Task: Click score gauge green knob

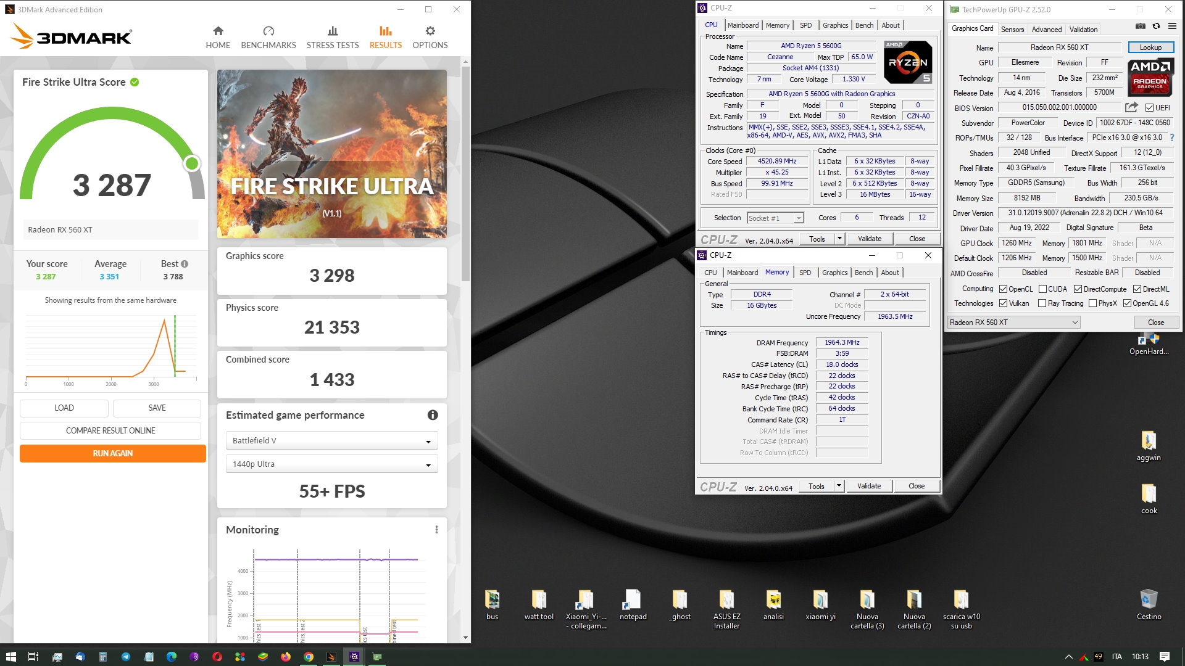Action: tap(192, 163)
